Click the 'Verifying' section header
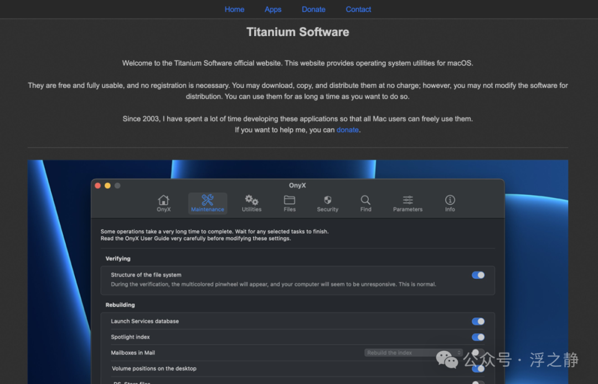Image resolution: width=598 pixels, height=384 pixels. coord(118,258)
